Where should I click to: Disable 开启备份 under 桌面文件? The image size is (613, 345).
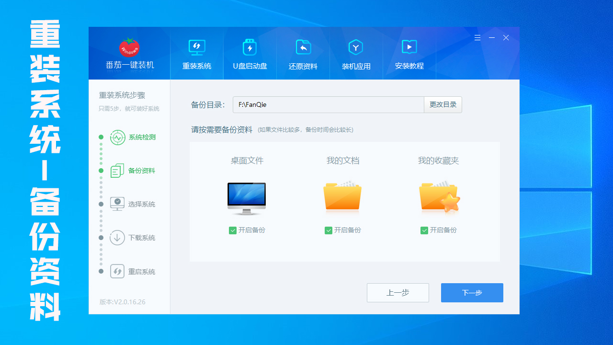point(233,230)
